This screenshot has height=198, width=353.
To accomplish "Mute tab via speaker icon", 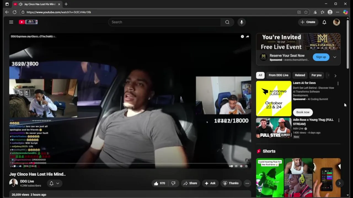I will point(20,4).
